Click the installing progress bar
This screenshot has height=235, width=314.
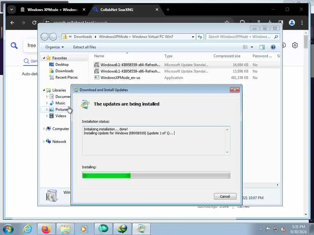pos(156,175)
